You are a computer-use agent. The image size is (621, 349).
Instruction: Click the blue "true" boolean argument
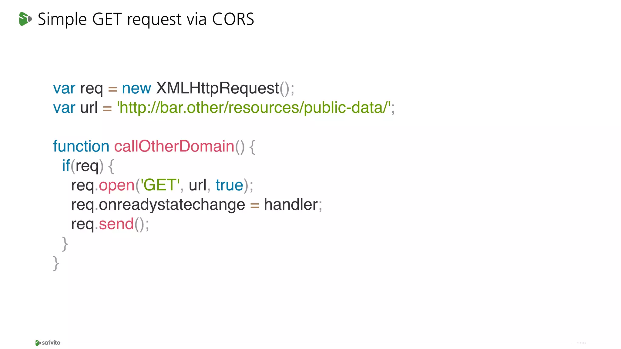point(229,185)
